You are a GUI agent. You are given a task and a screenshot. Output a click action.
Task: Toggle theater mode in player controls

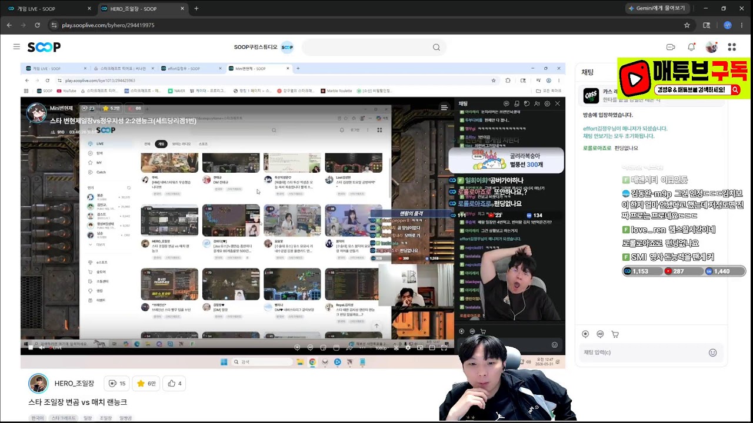(432, 348)
